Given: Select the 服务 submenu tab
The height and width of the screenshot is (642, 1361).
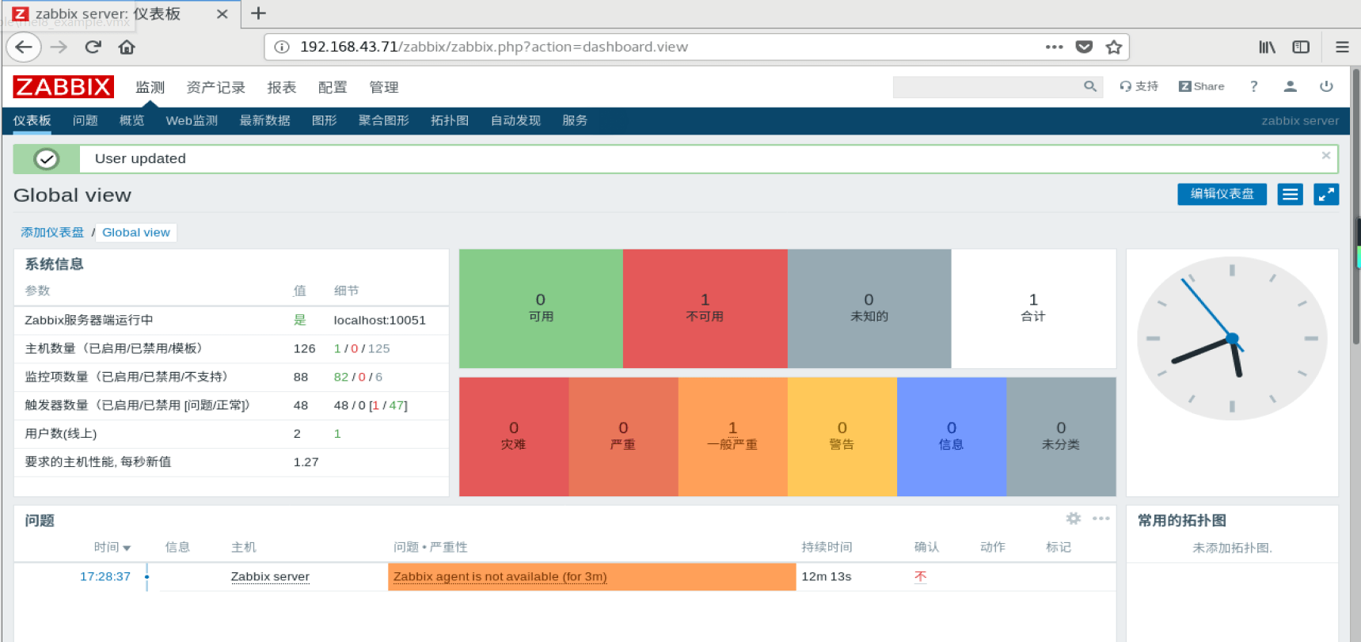Looking at the screenshot, I should coord(575,120).
